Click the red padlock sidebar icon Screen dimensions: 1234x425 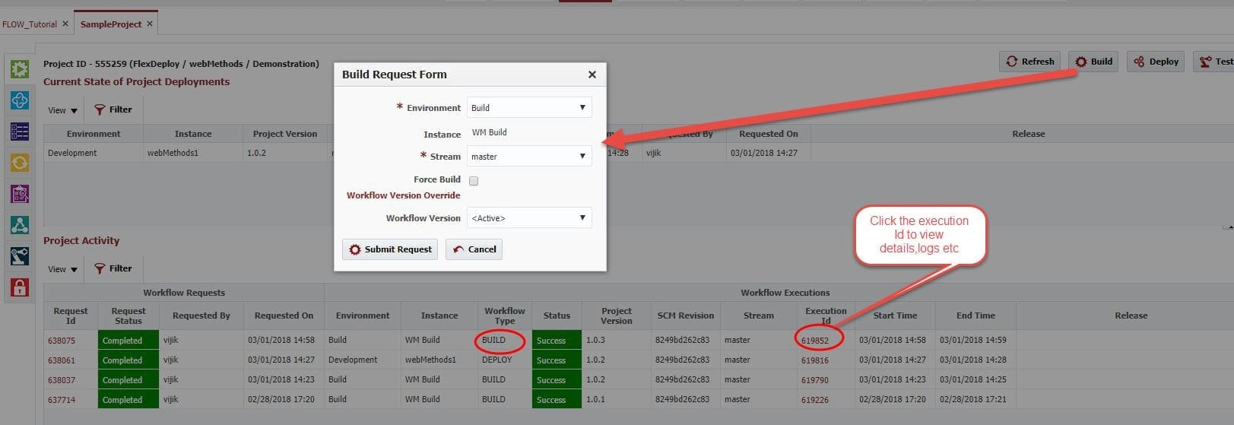pyautogui.click(x=20, y=287)
